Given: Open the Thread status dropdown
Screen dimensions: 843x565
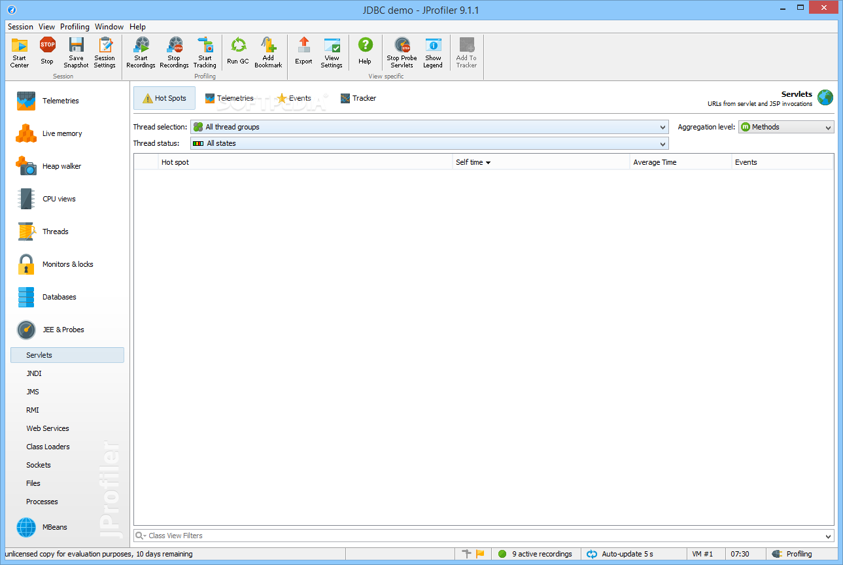Looking at the screenshot, I should pyautogui.click(x=429, y=143).
